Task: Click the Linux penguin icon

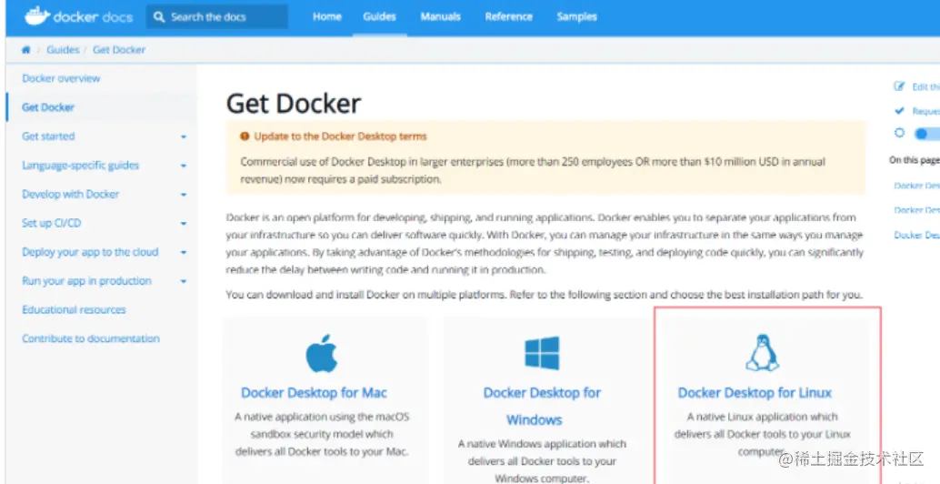Action: click(x=762, y=353)
